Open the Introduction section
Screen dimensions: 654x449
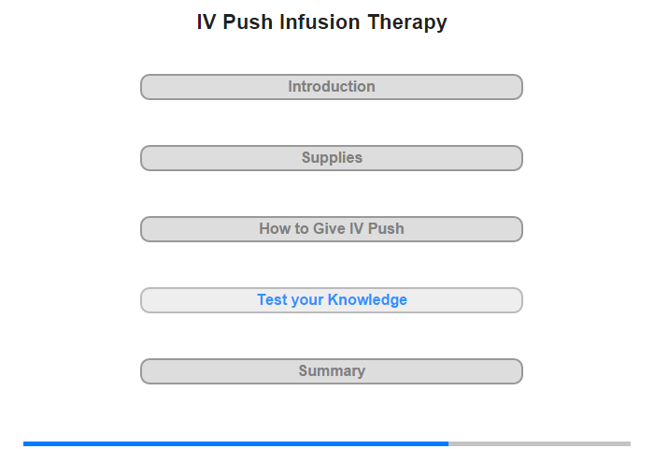click(x=331, y=87)
